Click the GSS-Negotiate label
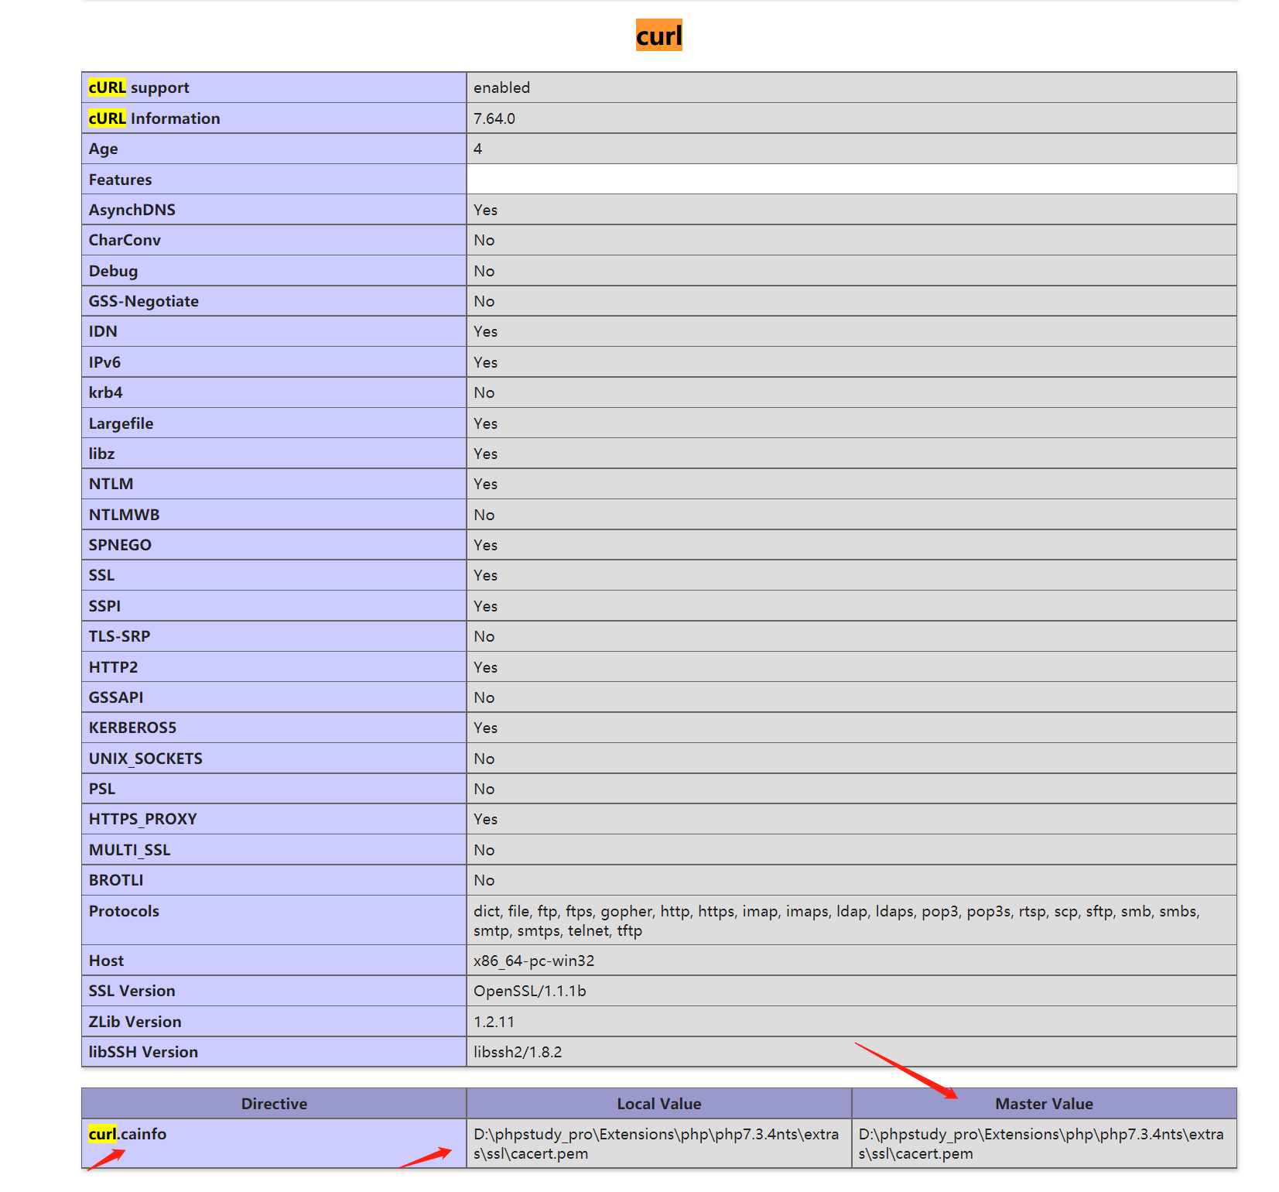The height and width of the screenshot is (1192, 1279). click(143, 301)
